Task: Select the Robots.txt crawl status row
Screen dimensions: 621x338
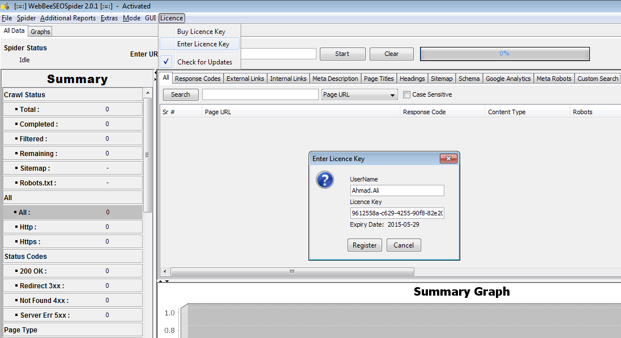Action: point(72,183)
